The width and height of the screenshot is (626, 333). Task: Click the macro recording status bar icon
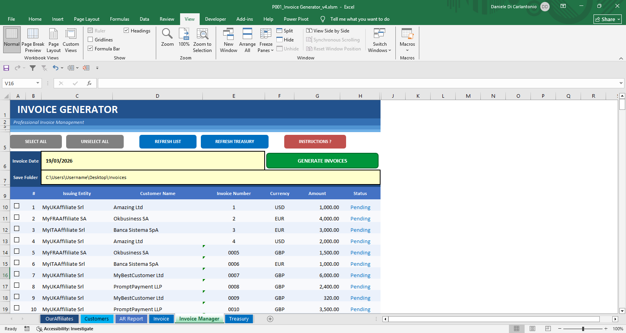(27, 329)
